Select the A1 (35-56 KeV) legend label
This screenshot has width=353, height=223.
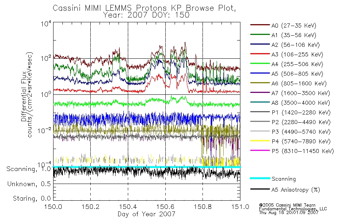(294, 35)
